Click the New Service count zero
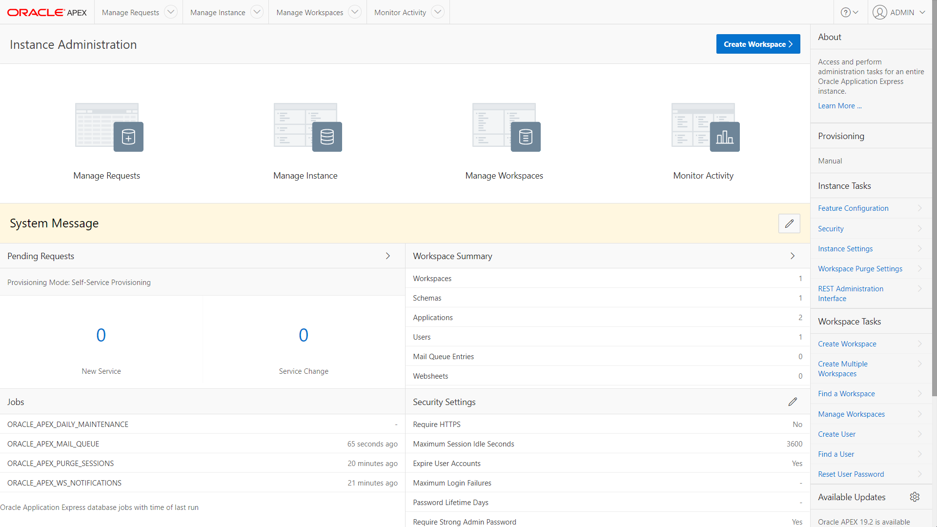Screen dimensions: 937x527 point(101,335)
